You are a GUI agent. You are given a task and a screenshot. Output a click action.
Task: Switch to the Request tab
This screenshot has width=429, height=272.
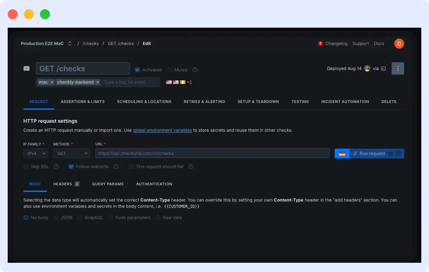pyautogui.click(x=39, y=101)
